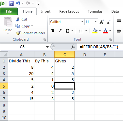Click the fill handle of cell C5

coord(74,89)
